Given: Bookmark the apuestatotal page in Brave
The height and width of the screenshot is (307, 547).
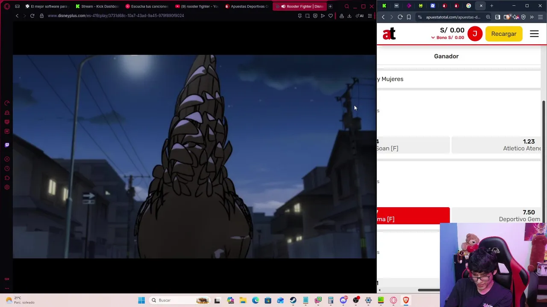Looking at the screenshot, I should coord(409,17).
